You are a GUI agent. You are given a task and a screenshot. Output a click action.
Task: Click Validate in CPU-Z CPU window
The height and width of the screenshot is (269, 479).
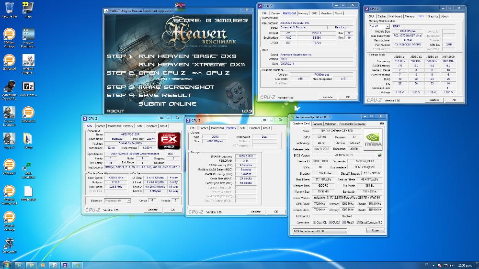pos(152,210)
